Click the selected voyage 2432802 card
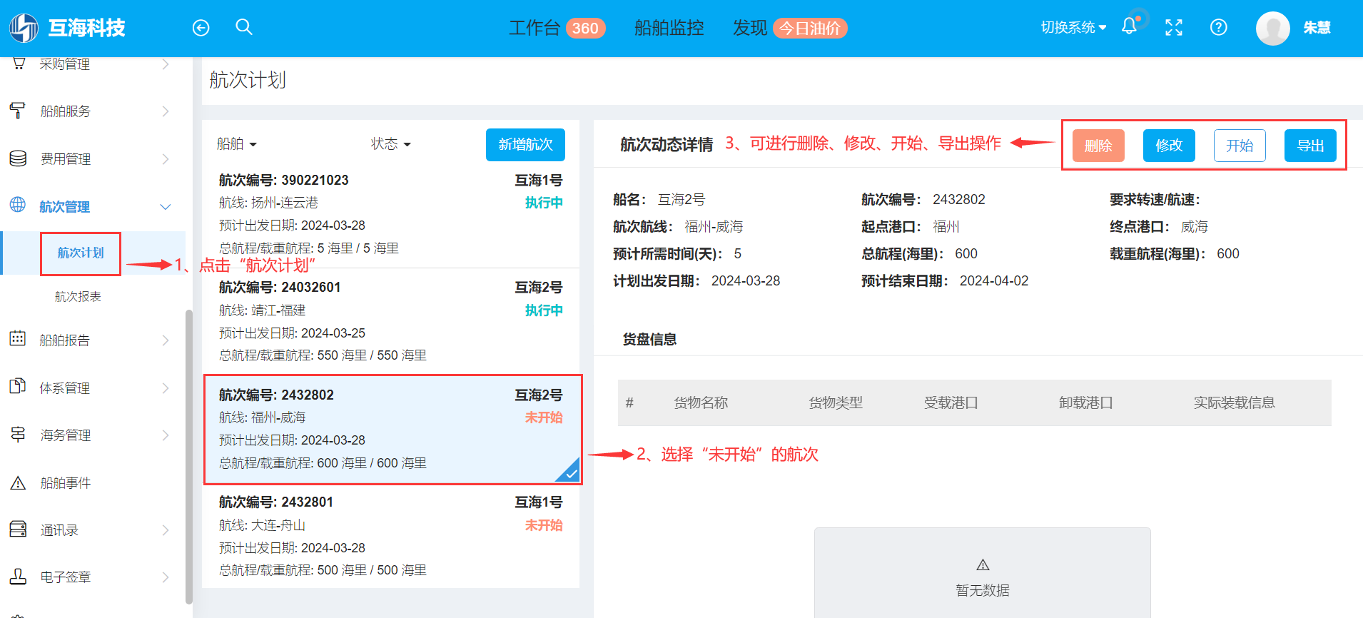This screenshot has width=1363, height=618. [392, 429]
